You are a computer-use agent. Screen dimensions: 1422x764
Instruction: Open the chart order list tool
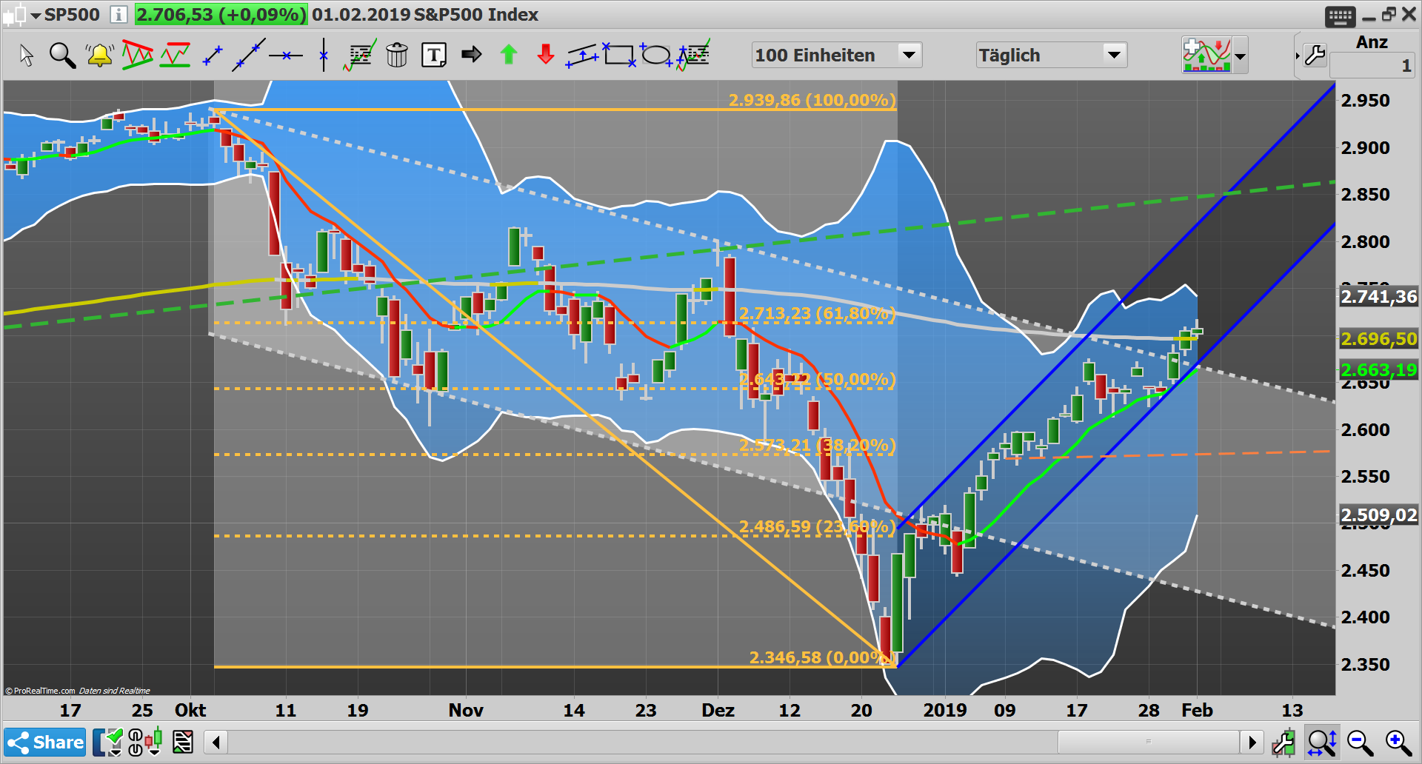tap(360, 55)
